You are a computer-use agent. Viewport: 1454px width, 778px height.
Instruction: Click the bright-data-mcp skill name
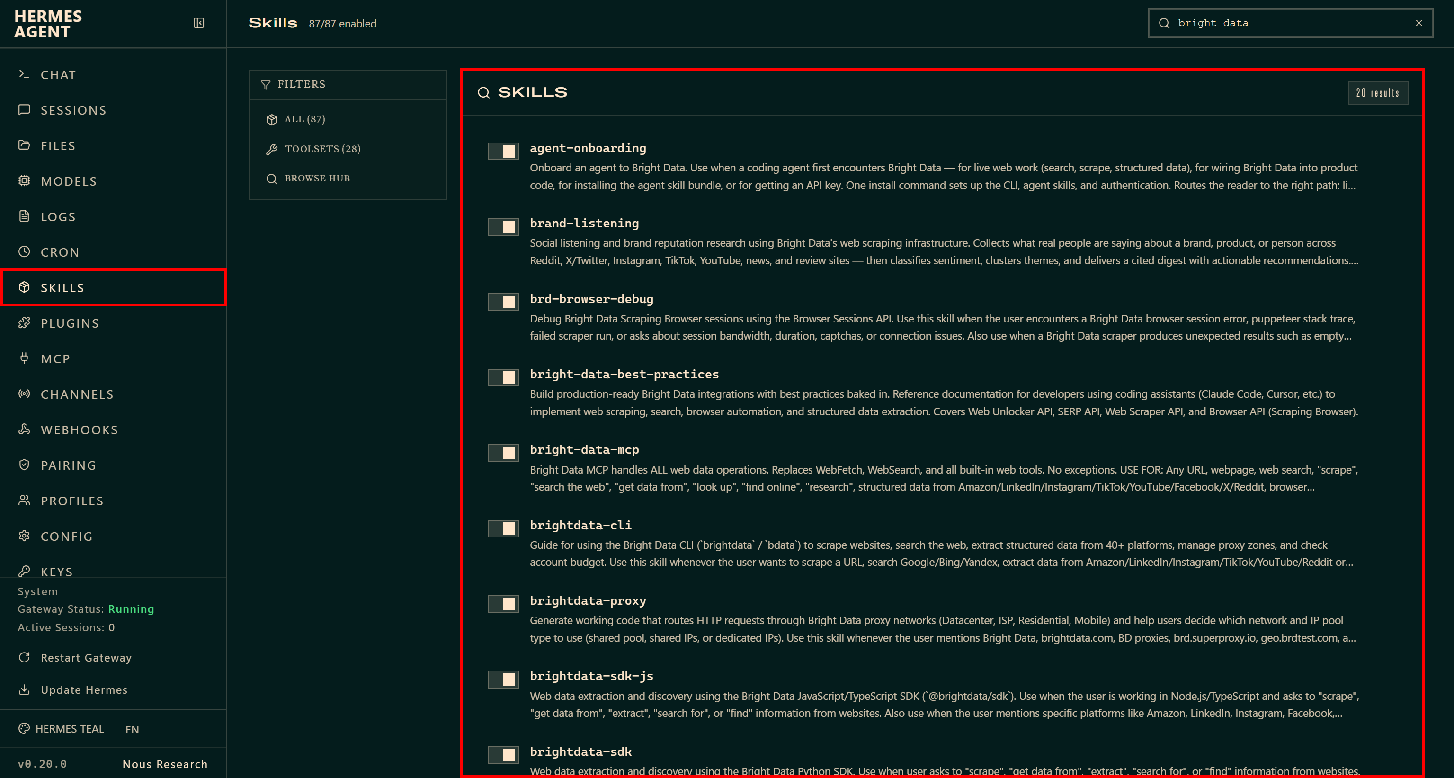coord(584,449)
